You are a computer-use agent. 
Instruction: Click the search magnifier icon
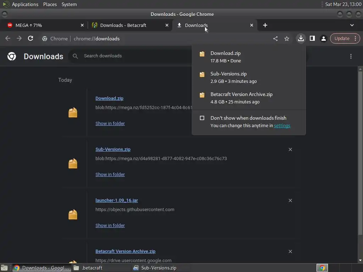coord(75,56)
